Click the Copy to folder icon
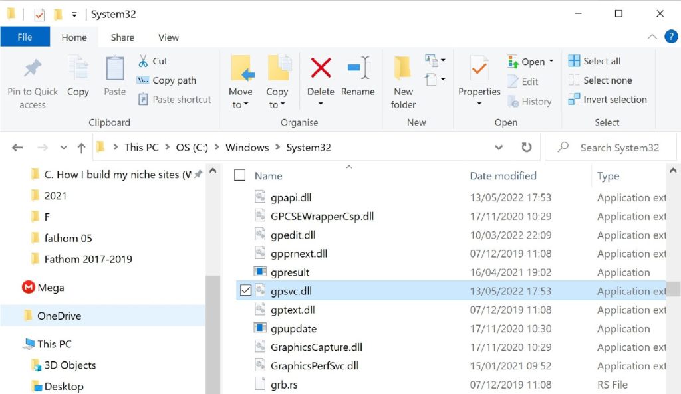 279,68
